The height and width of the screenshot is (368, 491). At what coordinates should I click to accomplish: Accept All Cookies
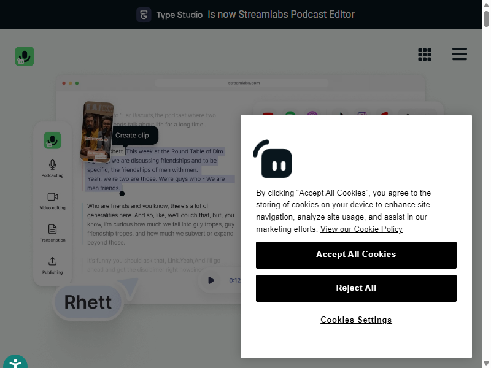(356, 255)
